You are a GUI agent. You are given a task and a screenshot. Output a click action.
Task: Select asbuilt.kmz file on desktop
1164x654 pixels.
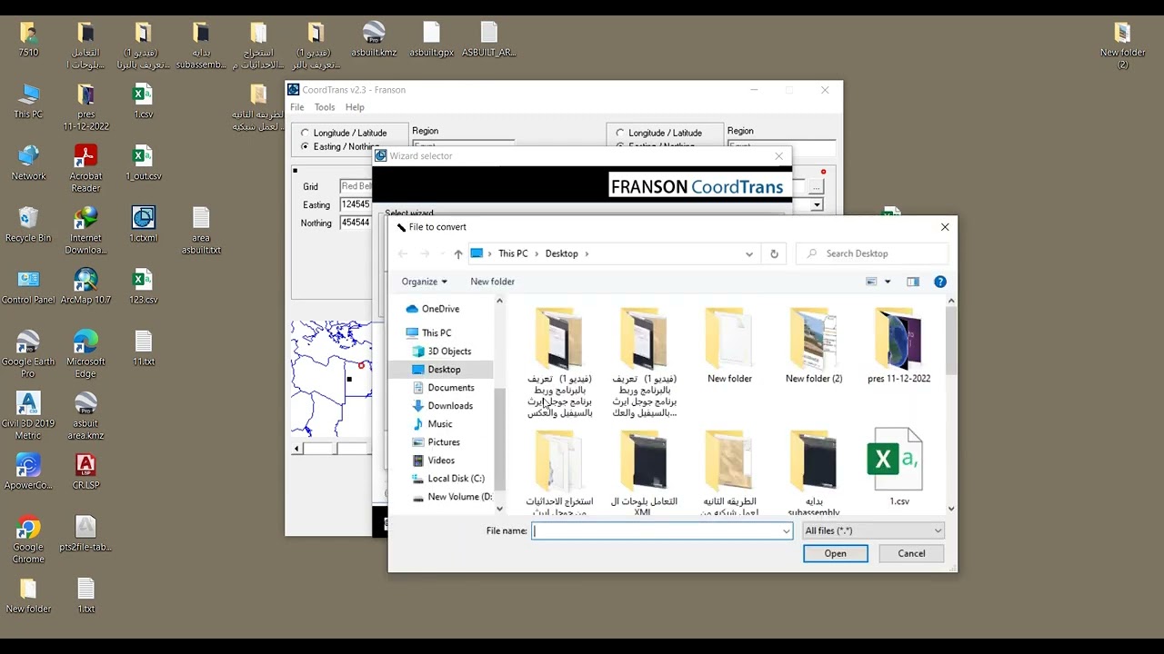pyautogui.click(x=374, y=39)
